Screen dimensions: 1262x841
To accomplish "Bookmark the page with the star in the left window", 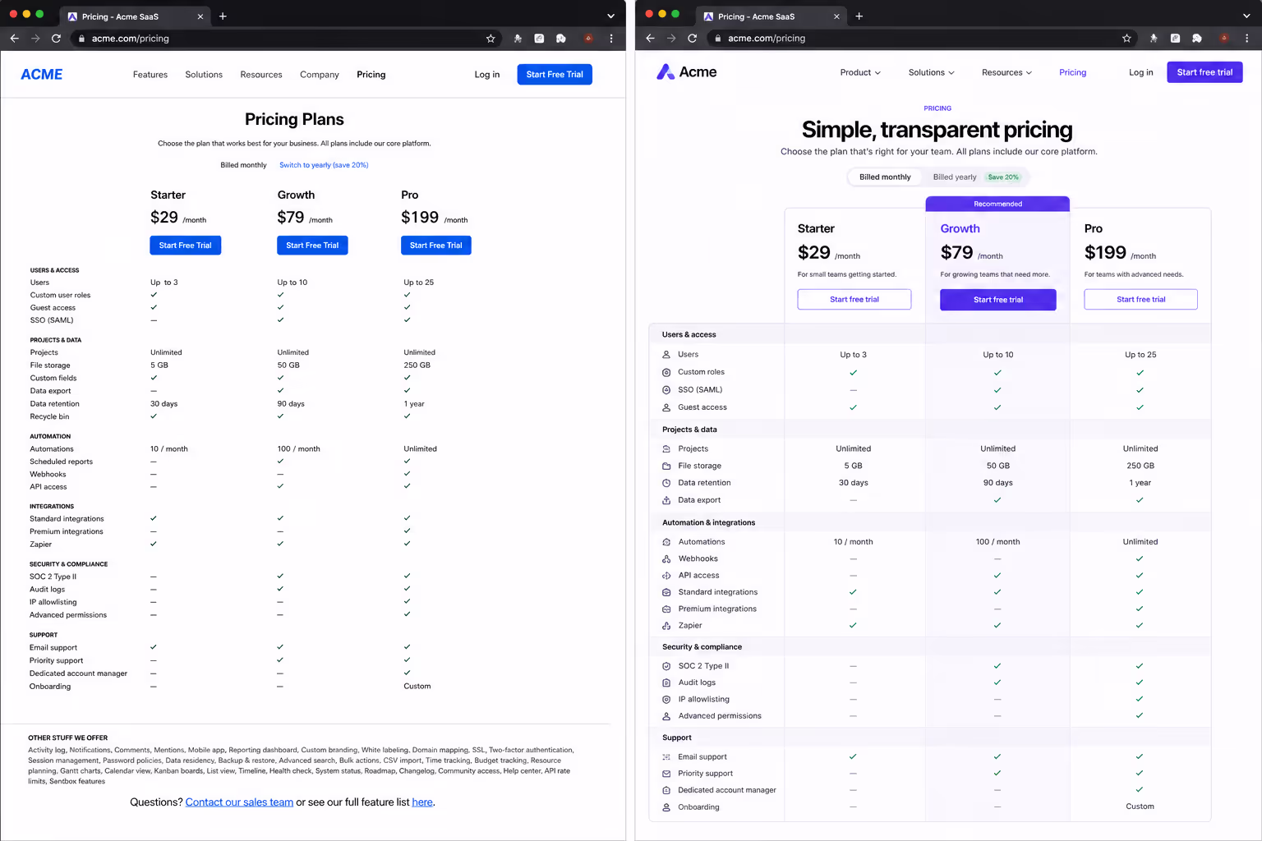I will [491, 38].
